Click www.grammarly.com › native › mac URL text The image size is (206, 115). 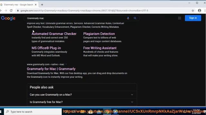click(45, 64)
